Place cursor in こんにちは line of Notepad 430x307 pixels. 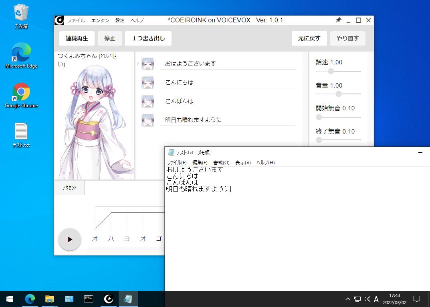coord(182,176)
